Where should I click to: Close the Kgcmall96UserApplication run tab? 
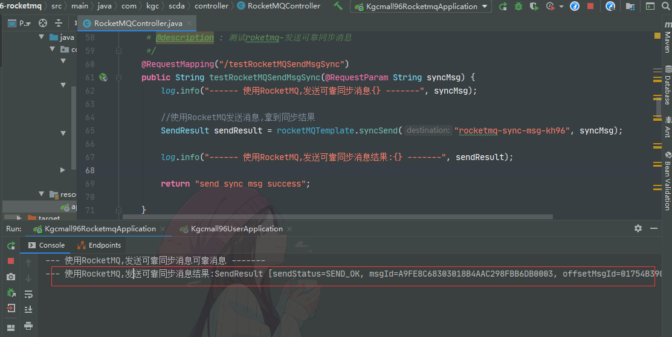pos(289,229)
